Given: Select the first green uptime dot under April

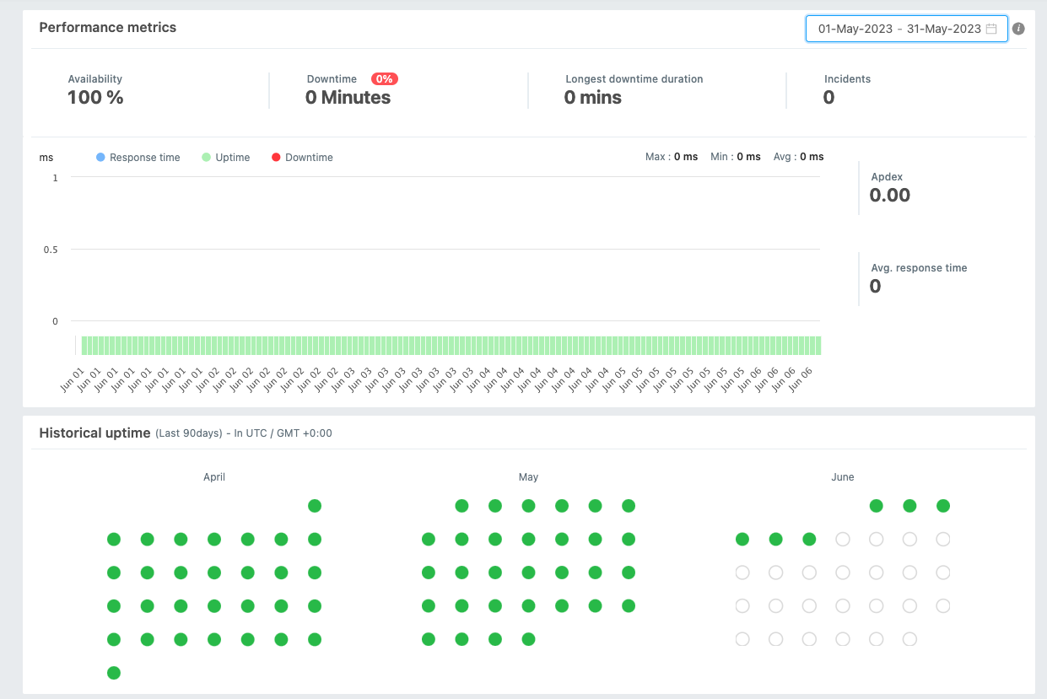Looking at the screenshot, I should point(315,506).
